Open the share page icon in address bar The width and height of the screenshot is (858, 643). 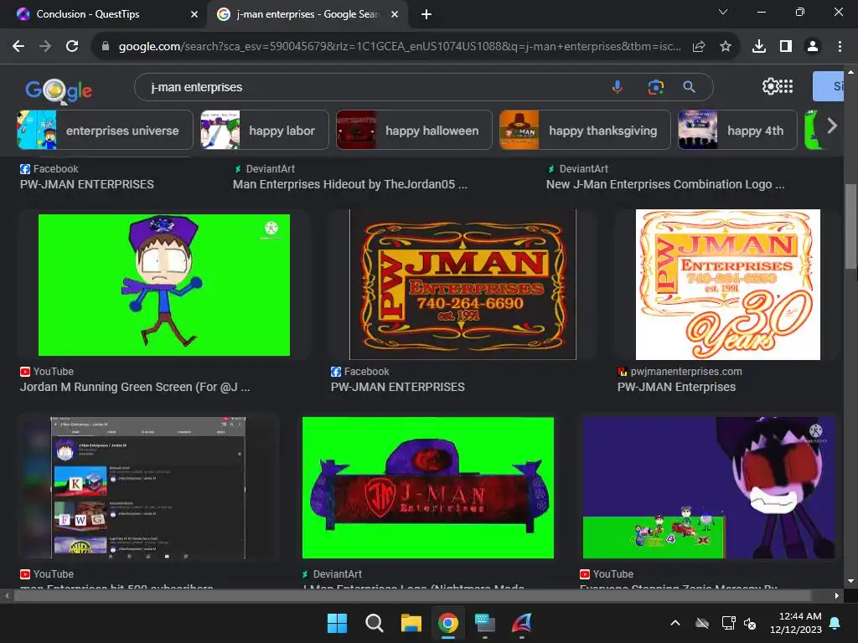[699, 47]
